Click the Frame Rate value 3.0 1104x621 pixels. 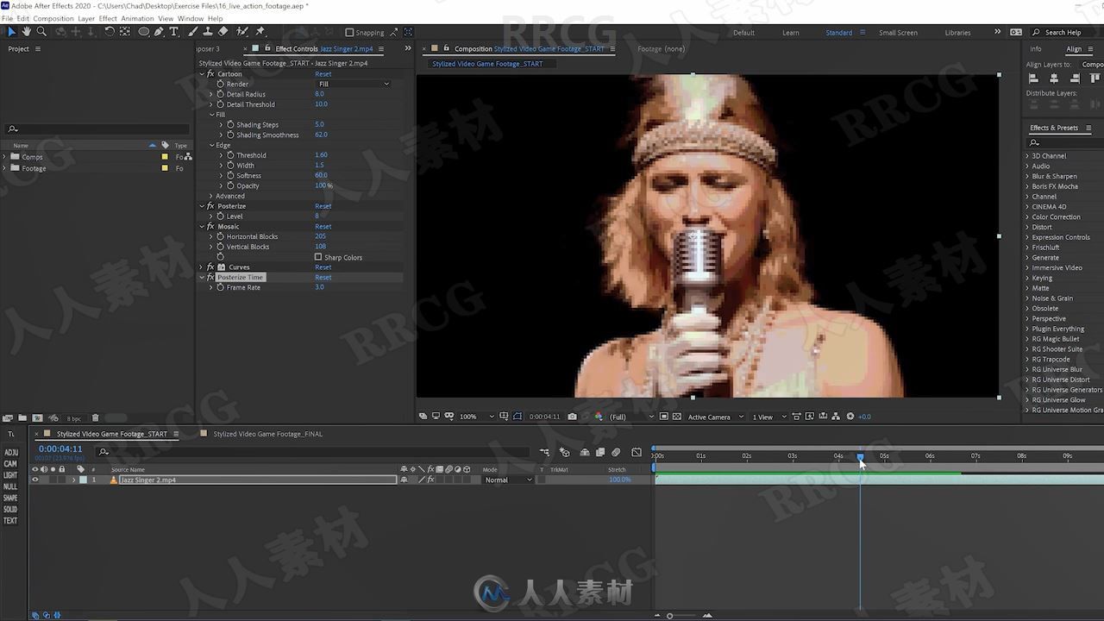click(x=319, y=287)
